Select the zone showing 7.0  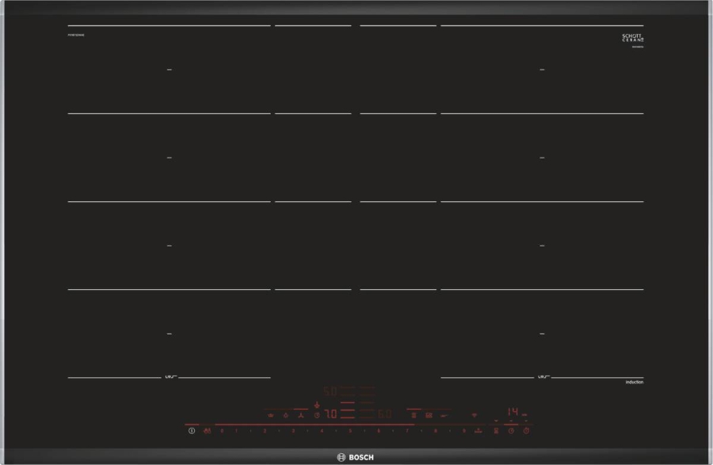point(330,414)
